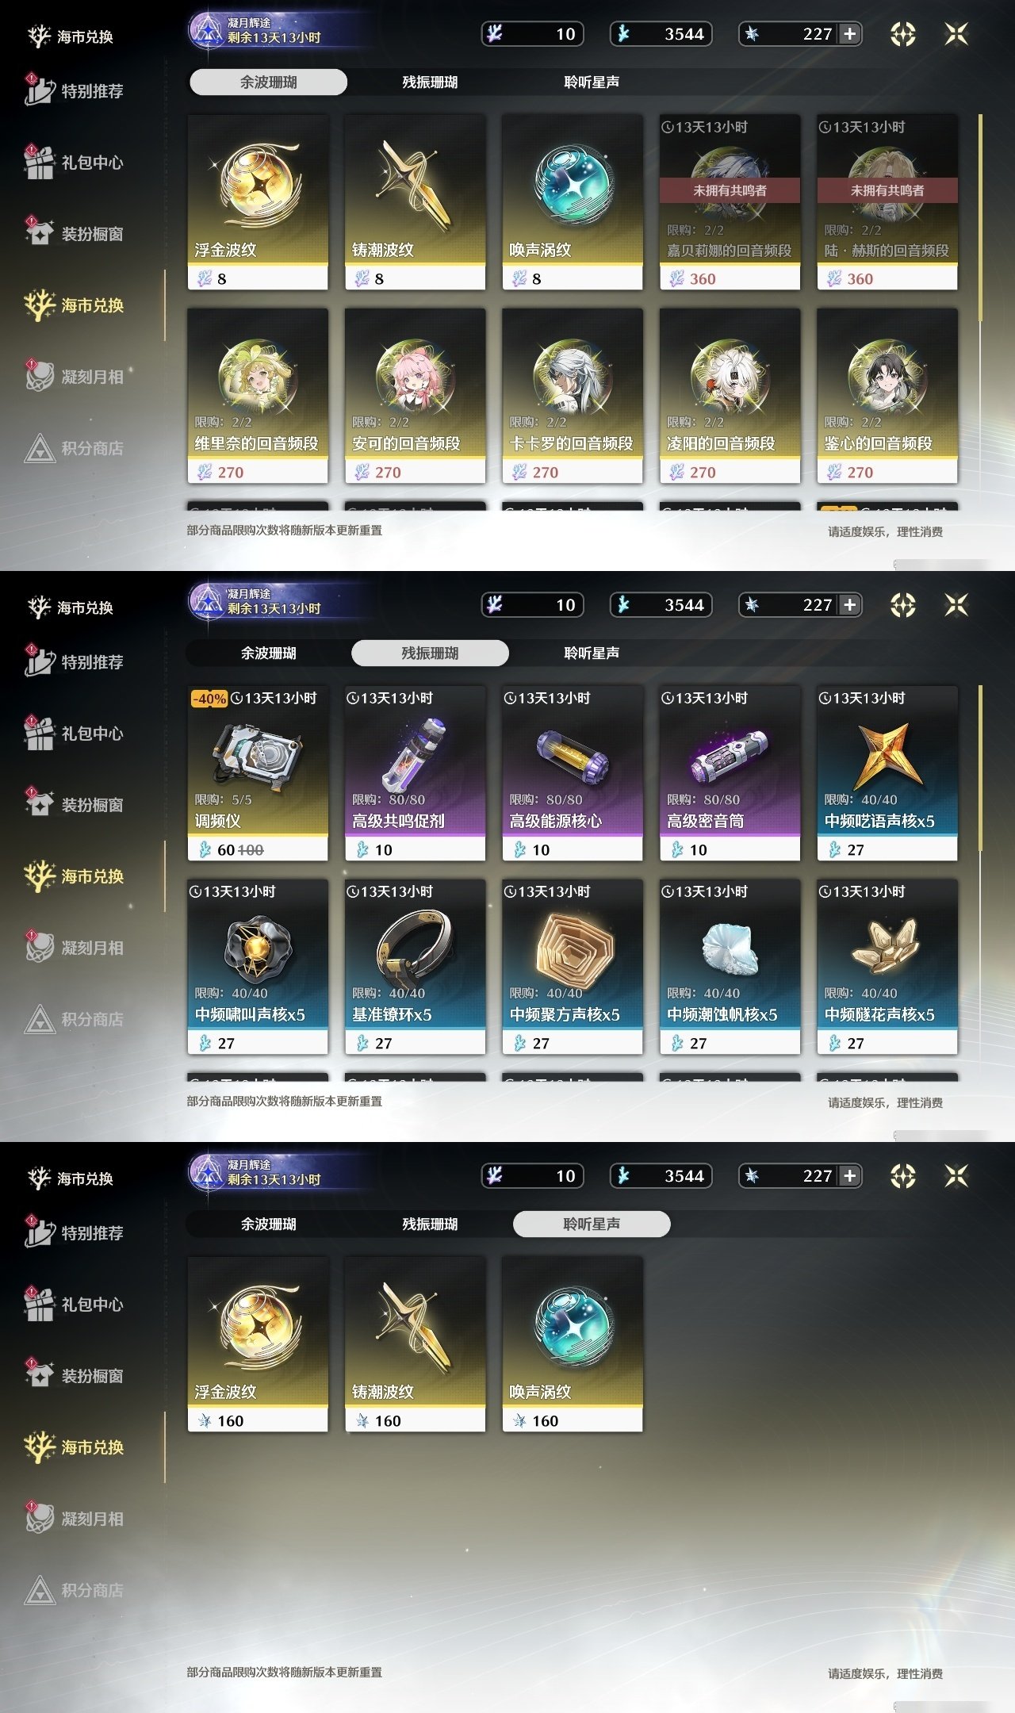Click the highlighted 聆听星声 tab

tap(592, 1224)
